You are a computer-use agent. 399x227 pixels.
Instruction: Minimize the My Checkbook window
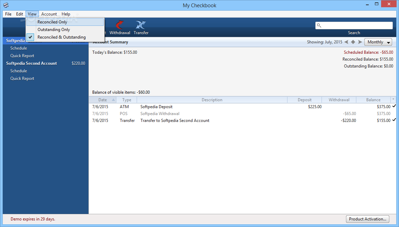click(x=367, y=4)
